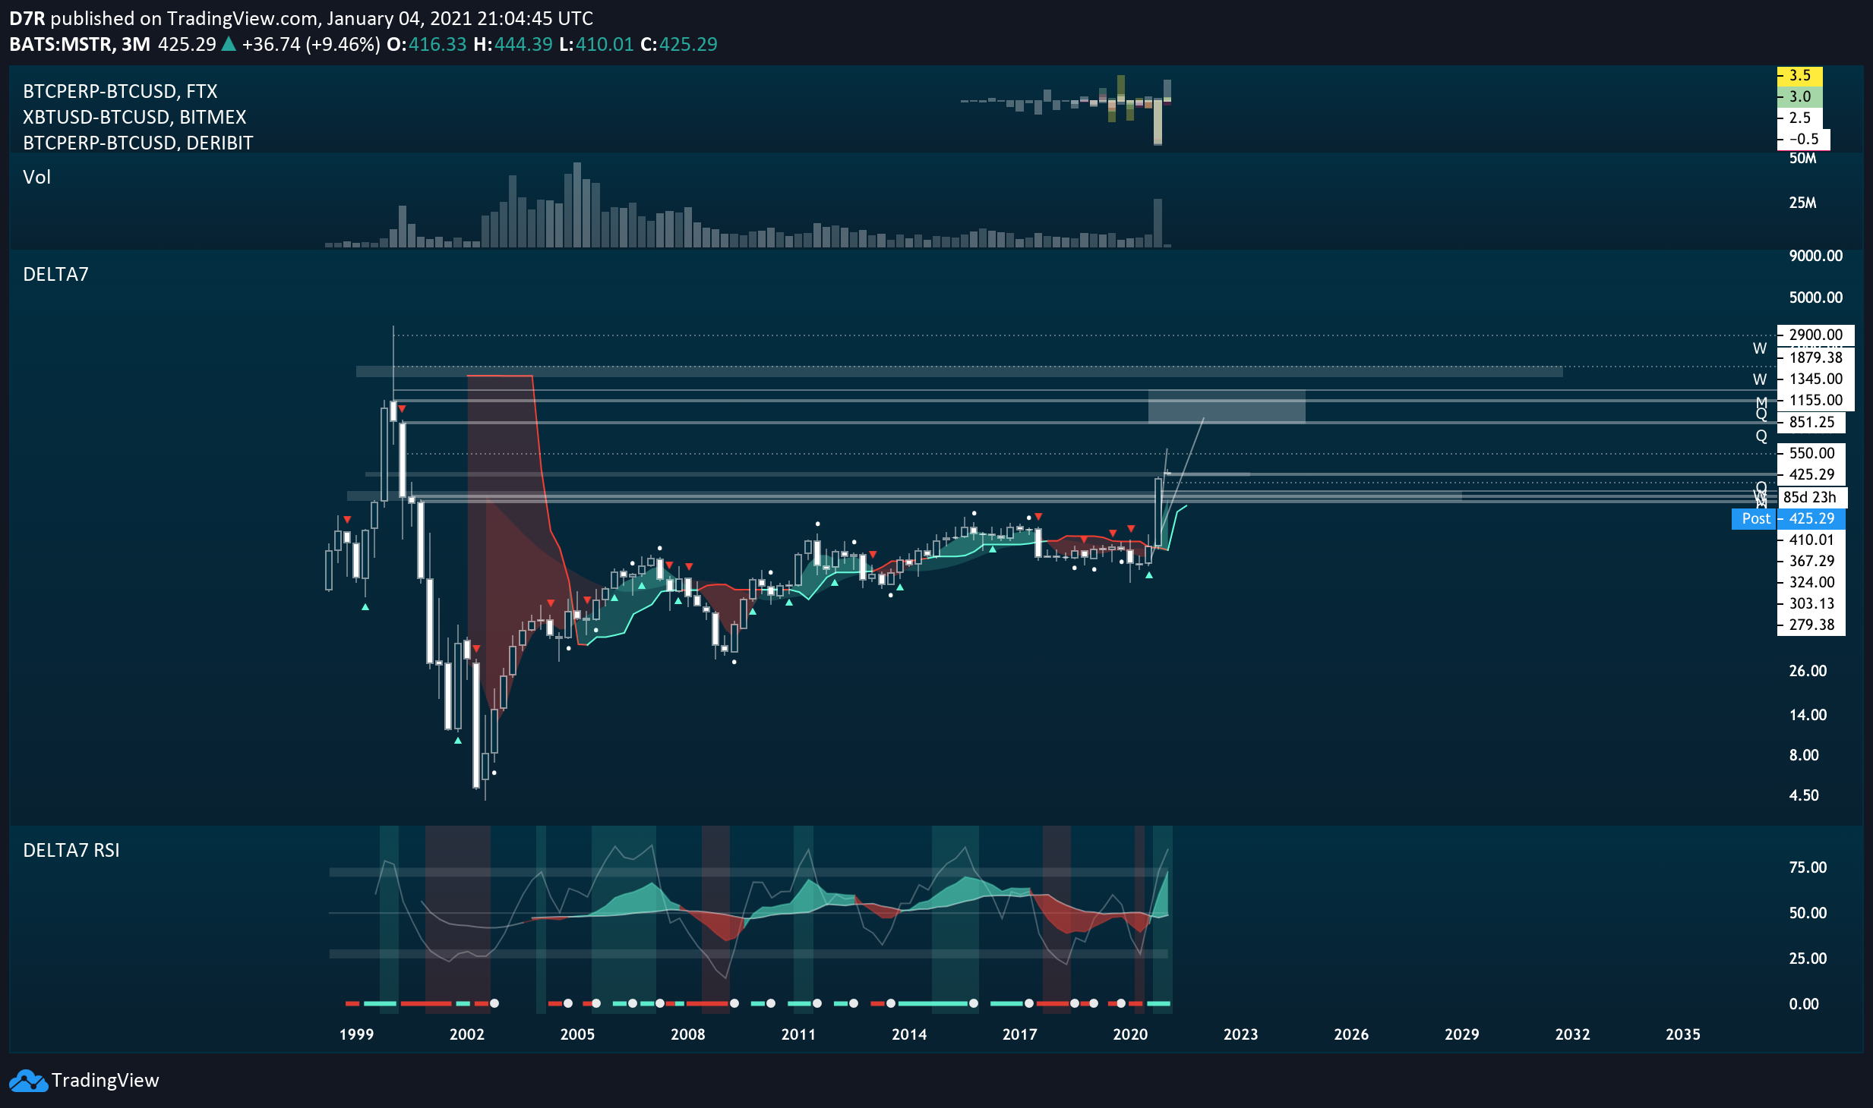Viewport: 1873px width, 1108px height.
Task: Click the high value H:444.39
Action: click(x=513, y=44)
